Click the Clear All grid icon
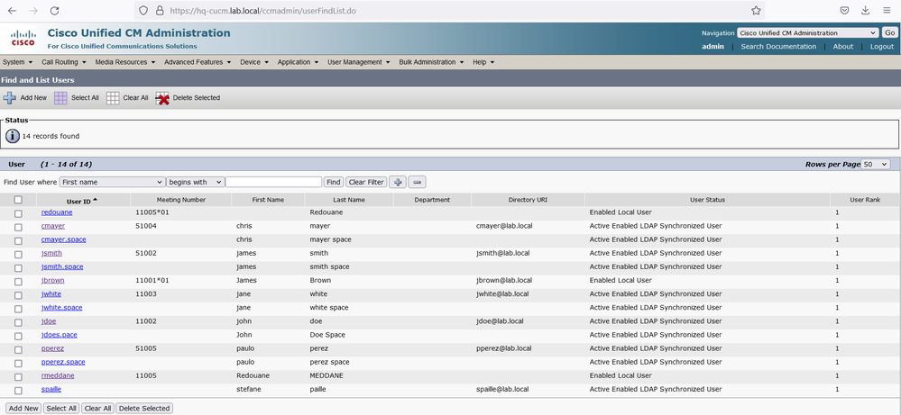This screenshot has width=901, height=415. 114,98
